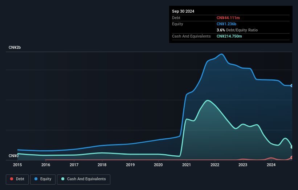This screenshot has width=298, height=190.
Task: Click the teal Cash endpoint marker
Action: tap(292, 147)
